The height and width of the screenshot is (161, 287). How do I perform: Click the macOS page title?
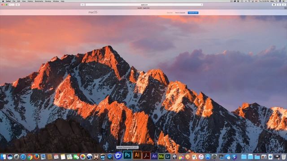[93, 12]
